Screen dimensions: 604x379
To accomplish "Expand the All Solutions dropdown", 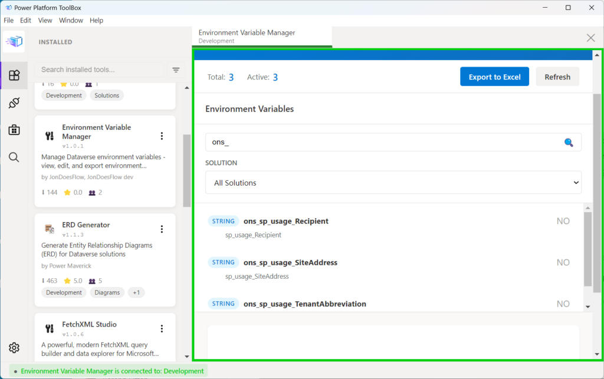I will pos(393,183).
